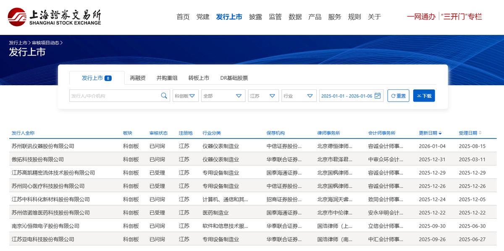Switch to the 再融资 tab
504x251 pixels.
(x=138, y=78)
